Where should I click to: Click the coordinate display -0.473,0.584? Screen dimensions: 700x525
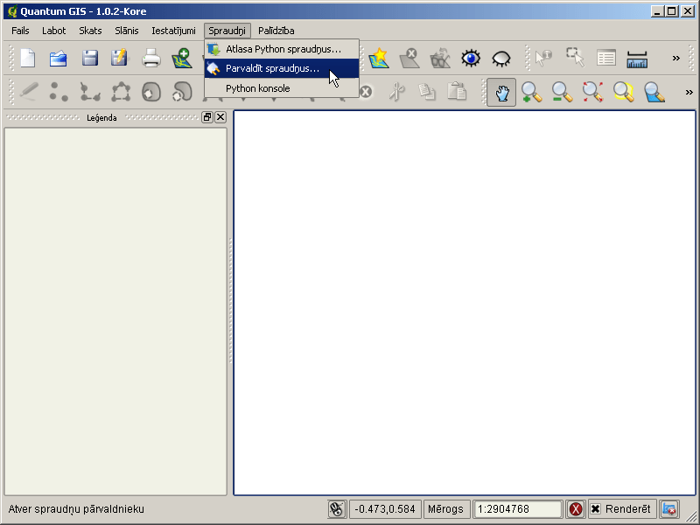385,509
